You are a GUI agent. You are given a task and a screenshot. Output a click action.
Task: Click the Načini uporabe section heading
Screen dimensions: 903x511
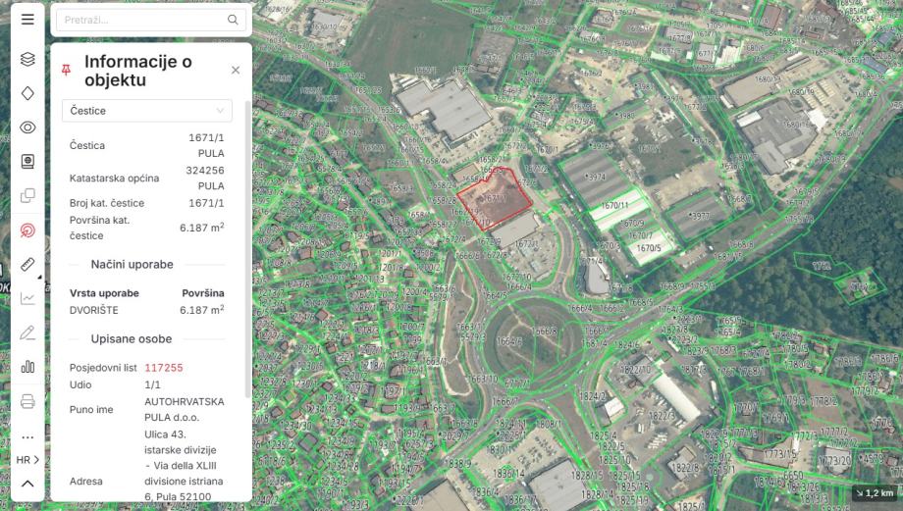click(132, 265)
